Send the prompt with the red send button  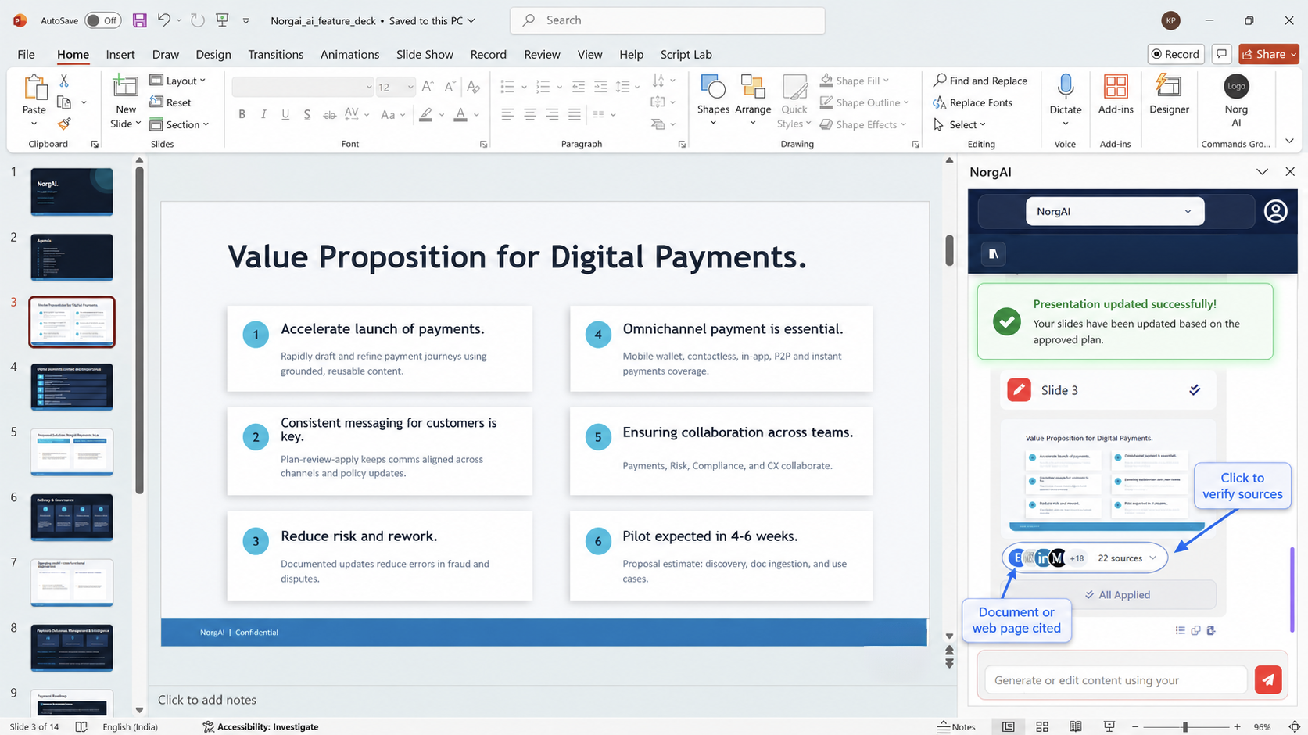coord(1268,679)
